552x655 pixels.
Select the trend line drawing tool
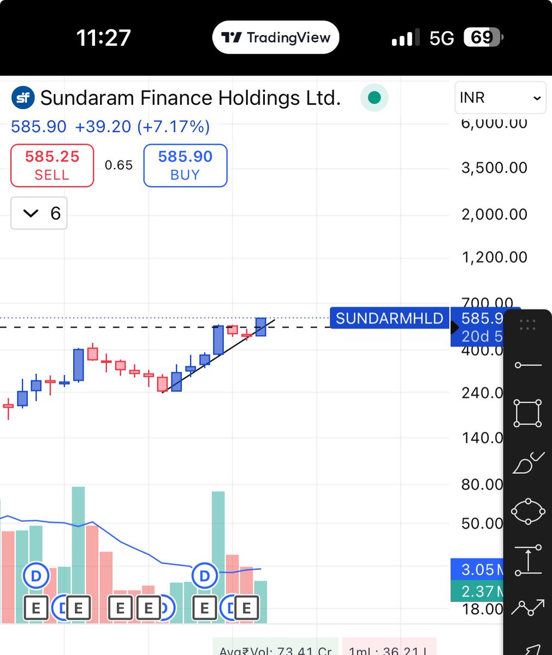[x=528, y=365]
